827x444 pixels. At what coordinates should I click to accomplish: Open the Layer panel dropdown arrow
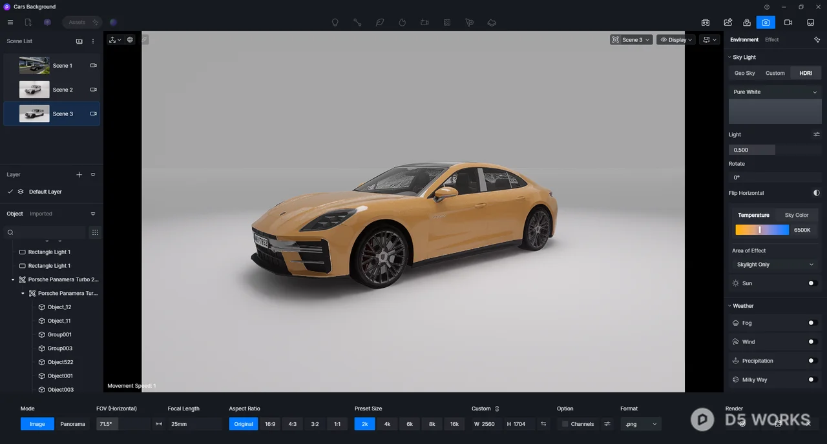93,175
